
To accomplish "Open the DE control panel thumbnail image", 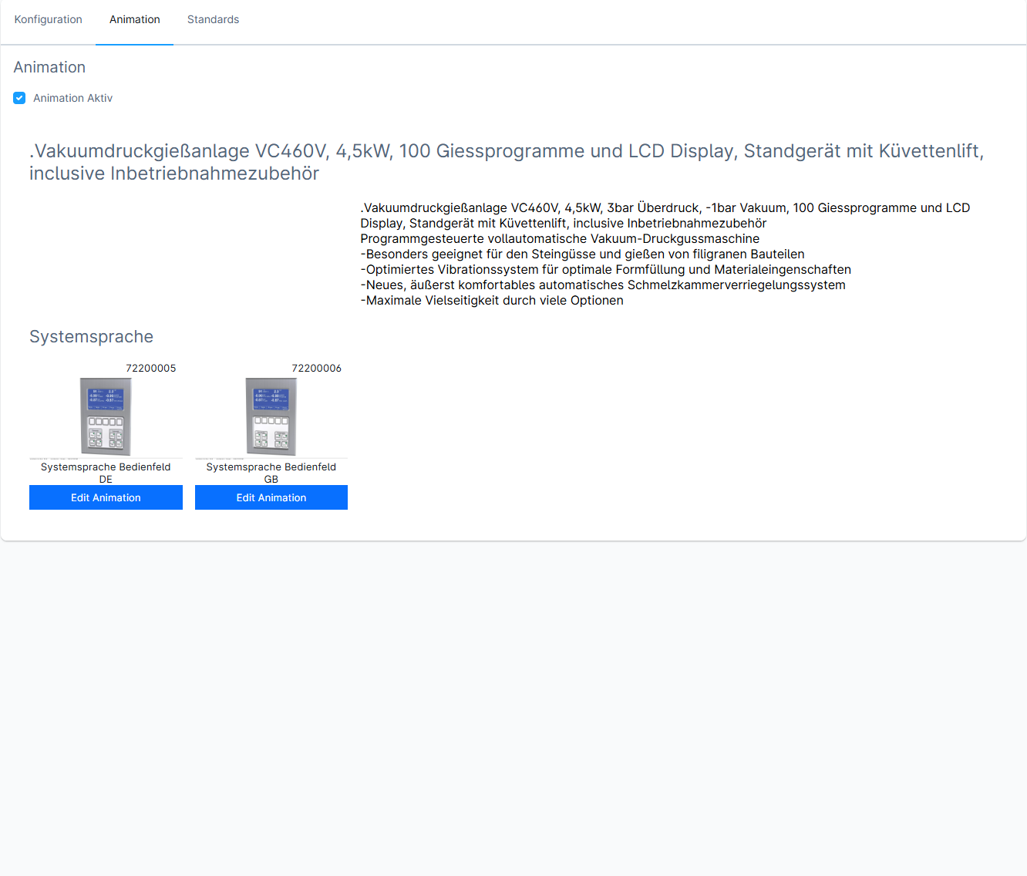I will pyautogui.click(x=106, y=416).
